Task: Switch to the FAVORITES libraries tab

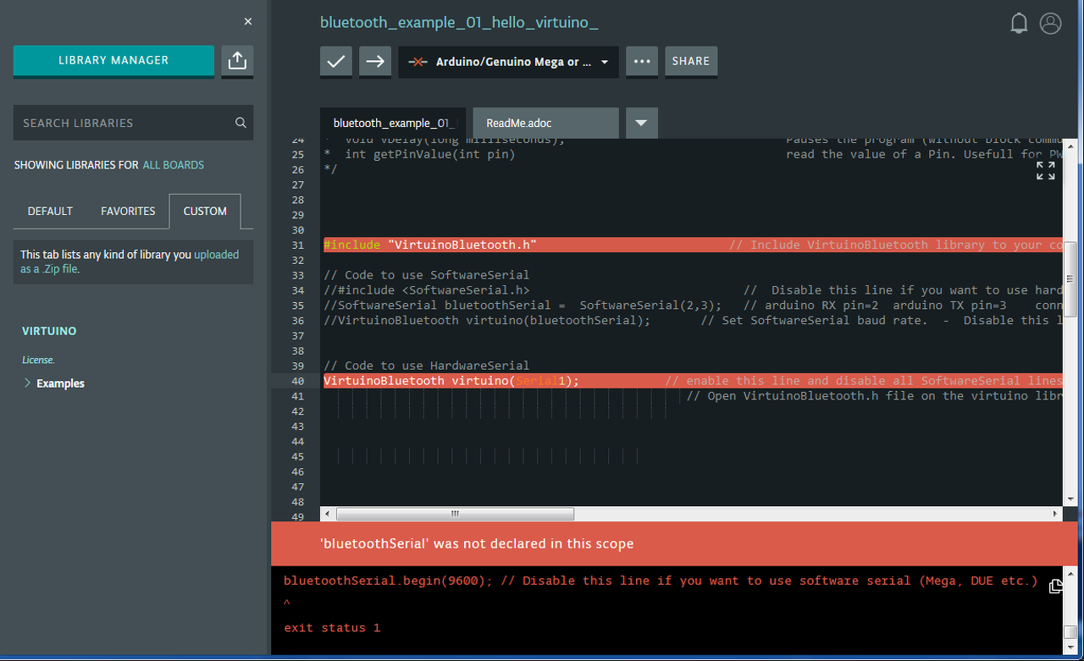Action: (x=128, y=212)
